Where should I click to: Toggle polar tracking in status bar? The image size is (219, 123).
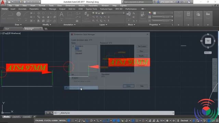coord(91,121)
